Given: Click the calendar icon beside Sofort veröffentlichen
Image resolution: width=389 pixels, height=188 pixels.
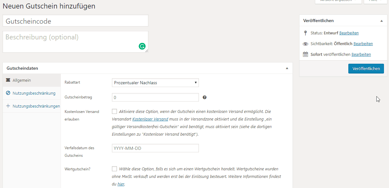Looking at the screenshot, I should point(305,54).
